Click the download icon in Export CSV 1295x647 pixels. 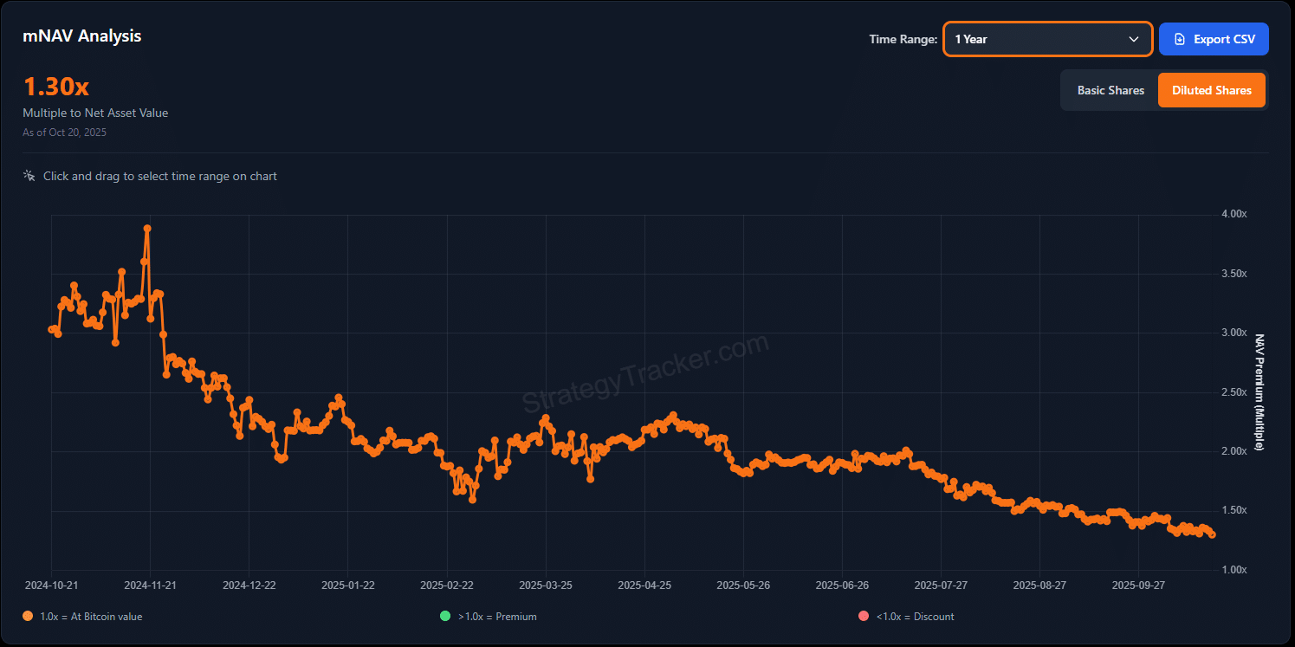click(1179, 39)
